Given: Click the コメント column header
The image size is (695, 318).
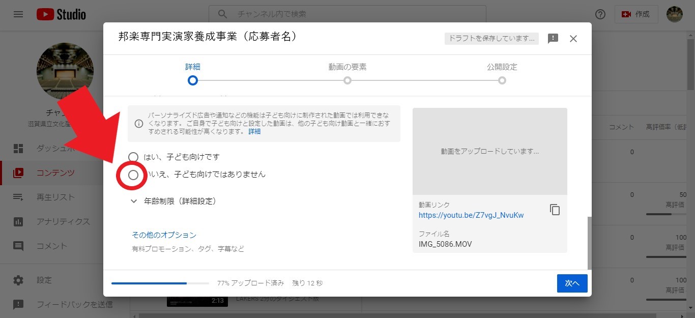Looking at the screenshot, I should point(622,127).
